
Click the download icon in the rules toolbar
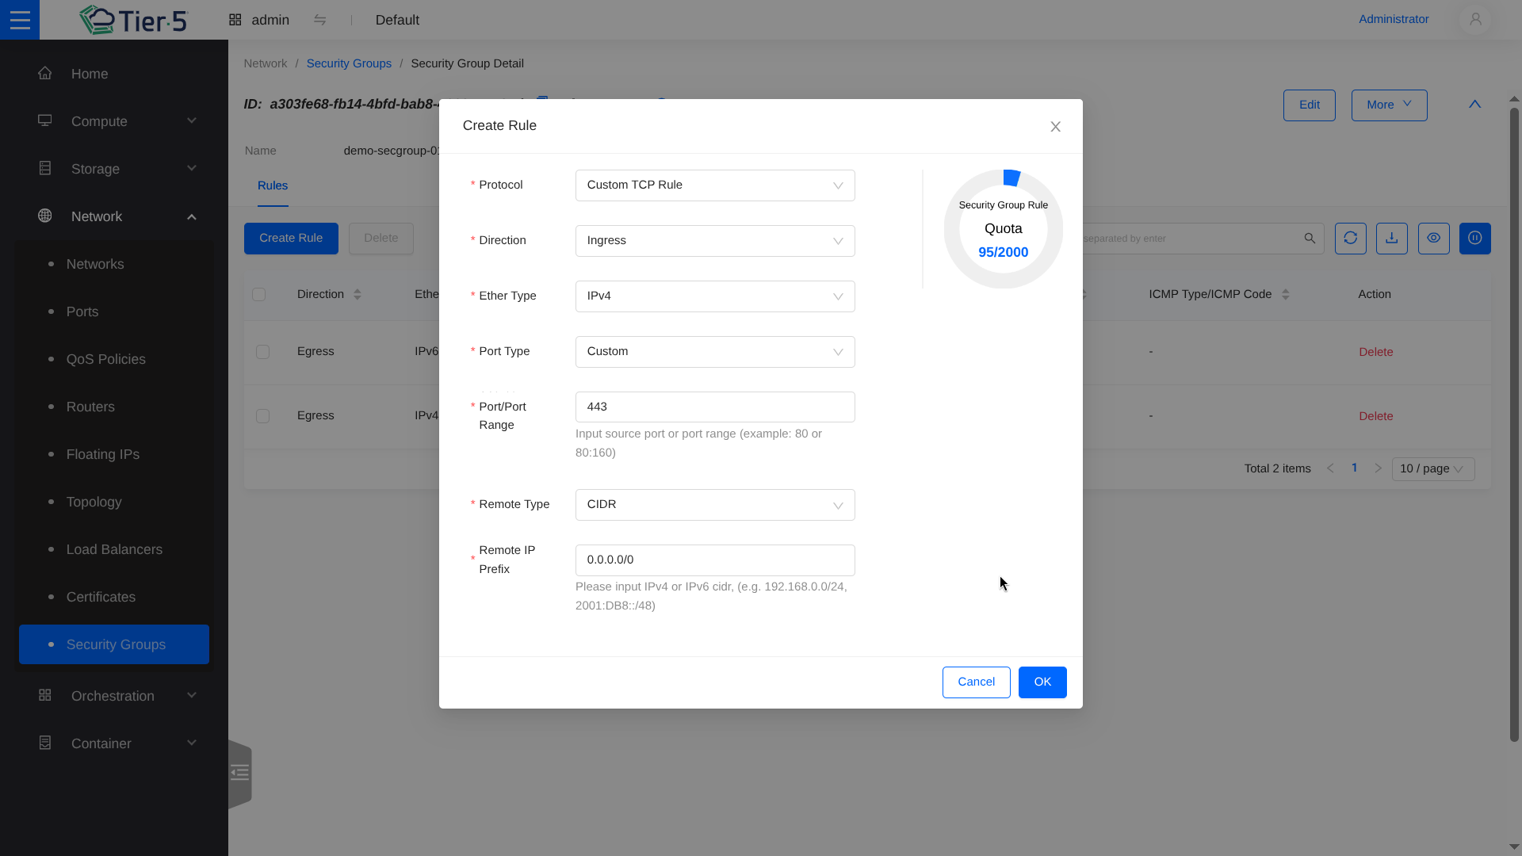click(1391, 239)
